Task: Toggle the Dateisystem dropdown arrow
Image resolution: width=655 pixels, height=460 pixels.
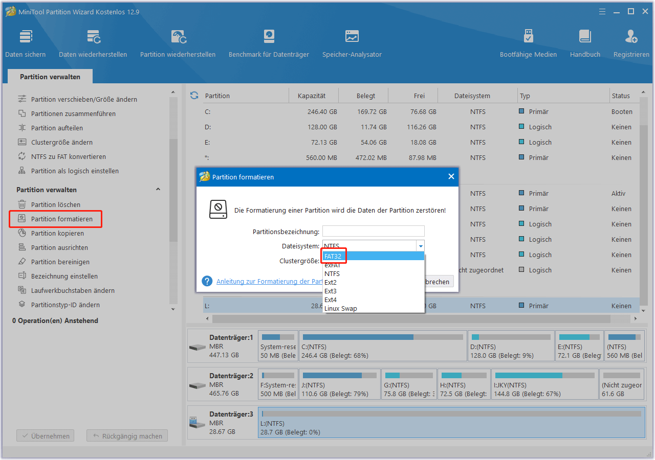Action: 420,246
